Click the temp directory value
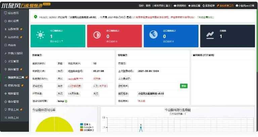This screenshot has width=258, height=137. coord(61,101)
